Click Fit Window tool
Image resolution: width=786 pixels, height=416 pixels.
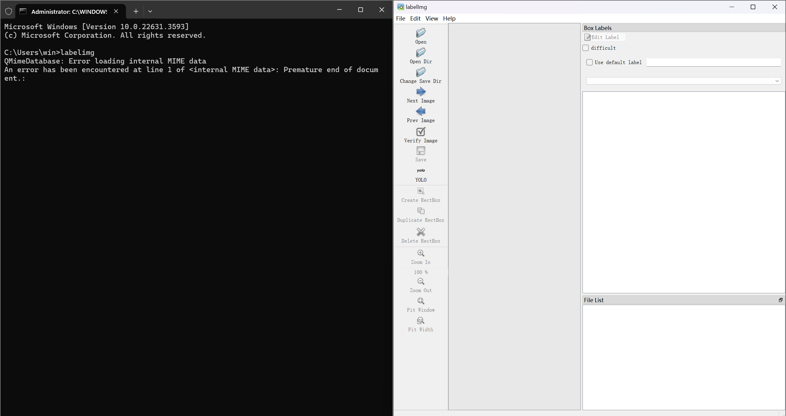pyautogui.click(x=421, y=305)
